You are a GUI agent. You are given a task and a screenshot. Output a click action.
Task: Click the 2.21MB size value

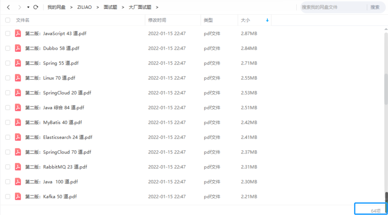click(249, 196)
